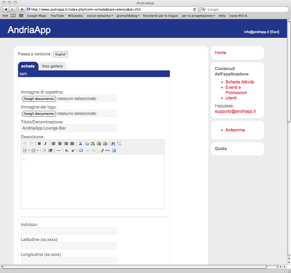Go to Home link in sidebar
Viewport: 291px width, 273px height.
point(220,53)
